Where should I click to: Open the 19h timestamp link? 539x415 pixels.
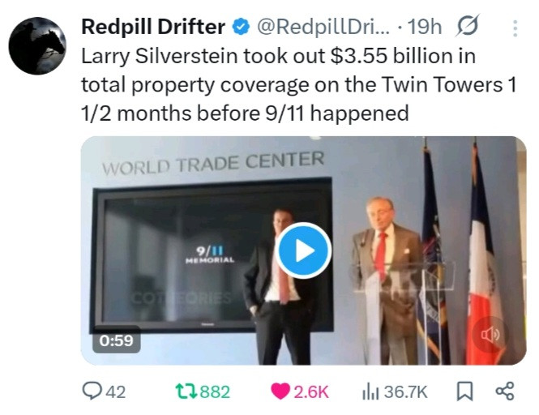click(424, 27)
